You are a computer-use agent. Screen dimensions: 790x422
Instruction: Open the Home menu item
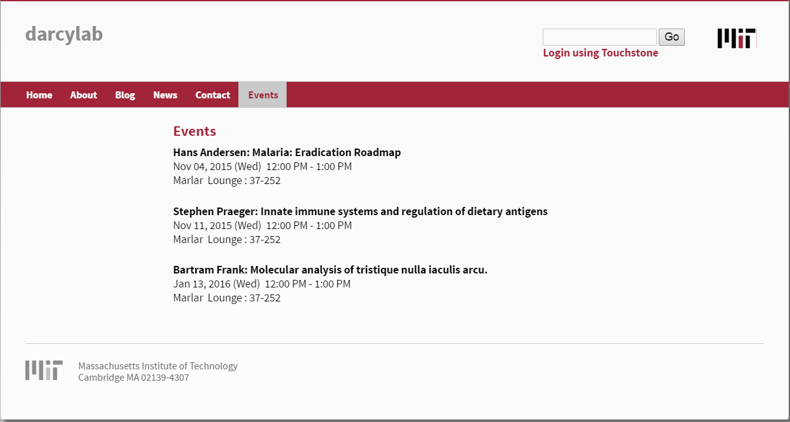[39, 95]
